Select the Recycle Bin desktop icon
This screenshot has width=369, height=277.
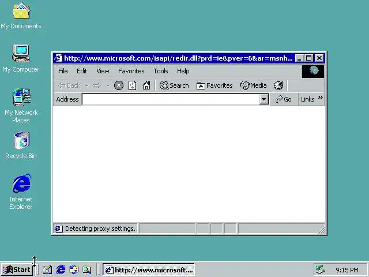[21, 145]
